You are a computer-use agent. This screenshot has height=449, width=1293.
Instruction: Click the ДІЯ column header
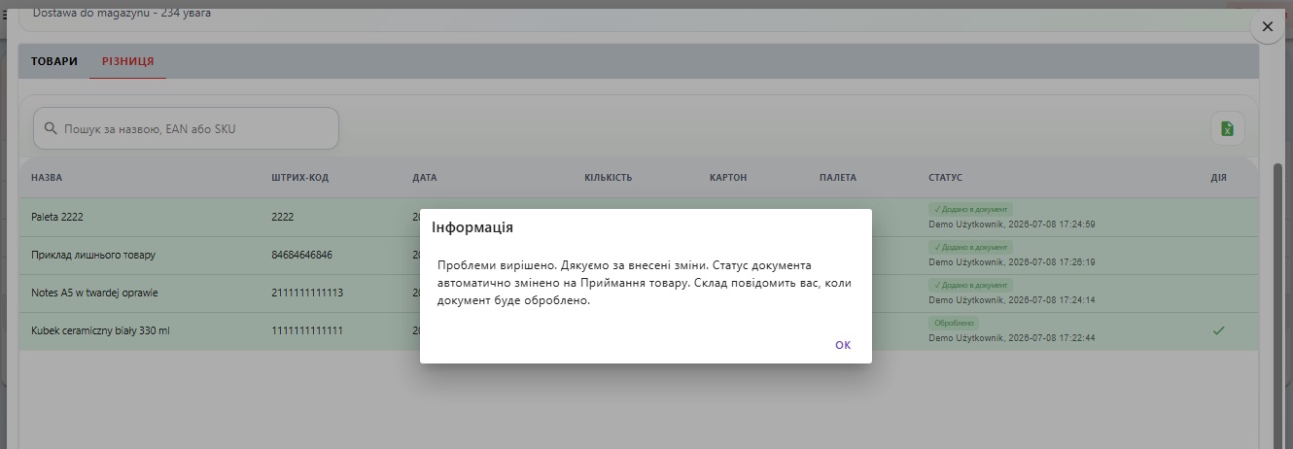1219,178
